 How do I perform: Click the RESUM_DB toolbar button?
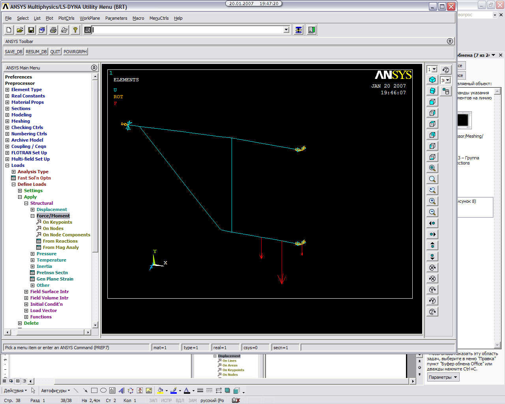pos(36,52)
